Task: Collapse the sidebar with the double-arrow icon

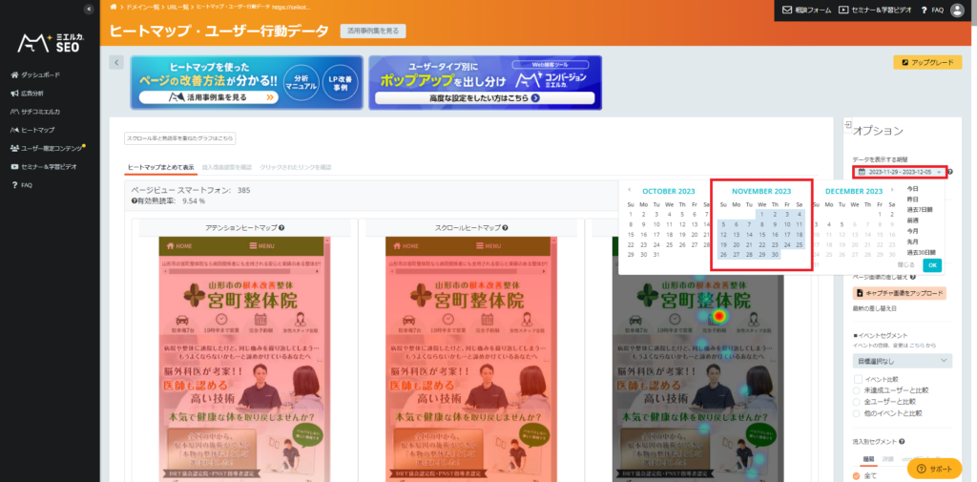Action: 89,10
